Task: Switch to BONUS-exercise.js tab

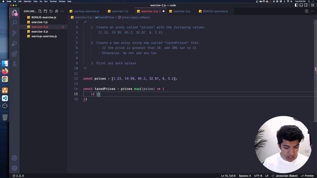Action: (213, 11)
